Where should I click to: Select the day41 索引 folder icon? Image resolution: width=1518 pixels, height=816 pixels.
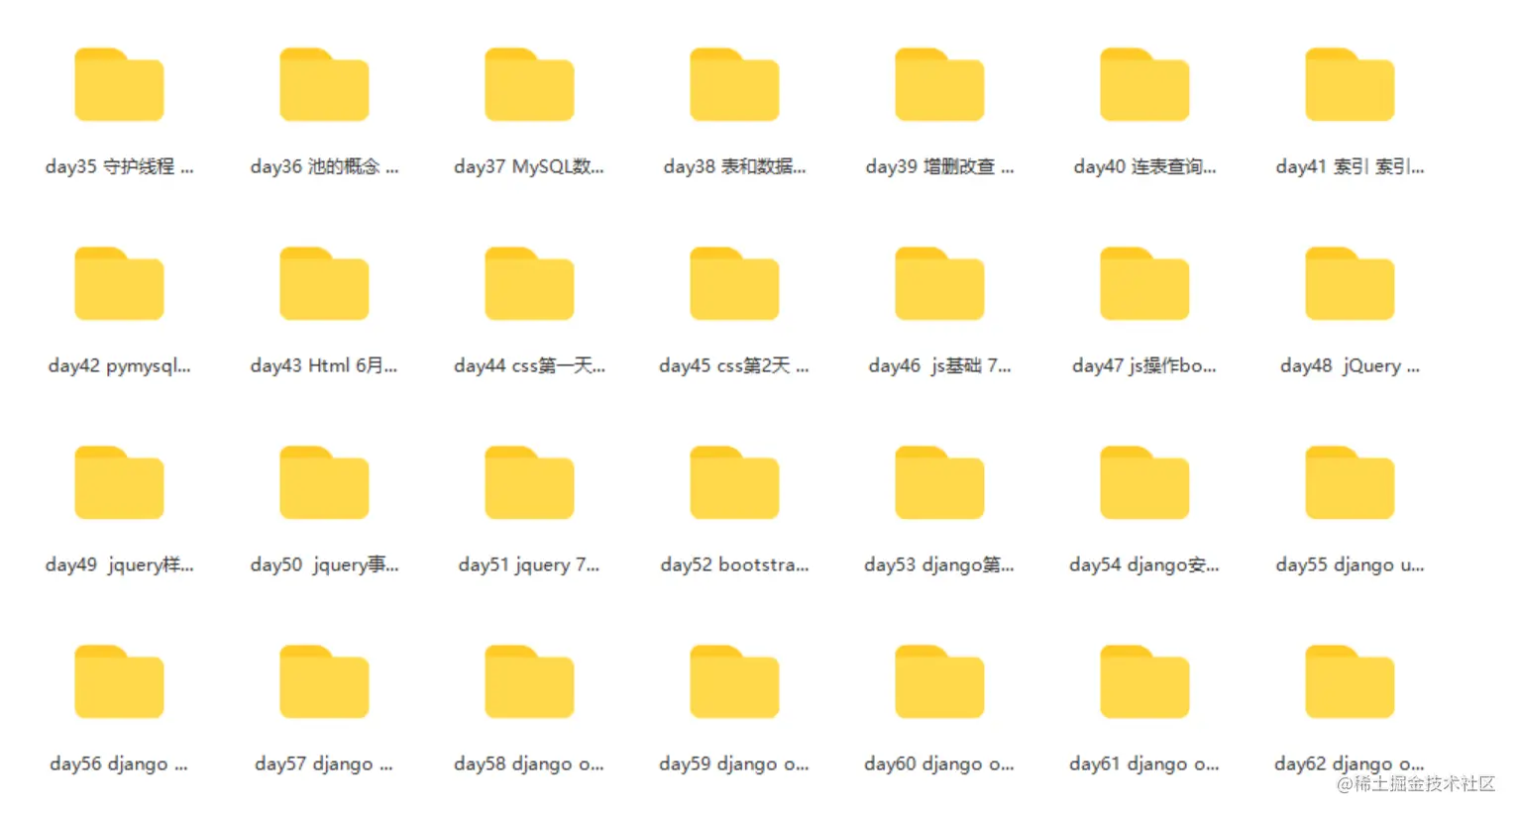[1350, 85]
